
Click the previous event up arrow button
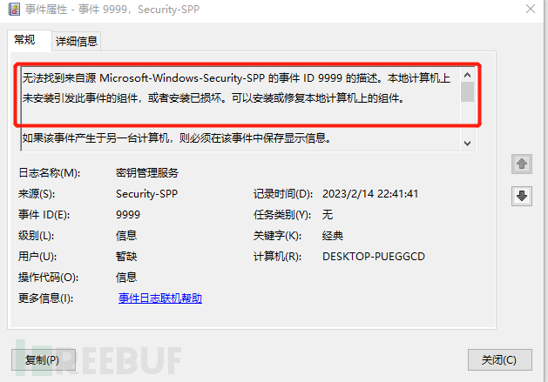(522, 164)
